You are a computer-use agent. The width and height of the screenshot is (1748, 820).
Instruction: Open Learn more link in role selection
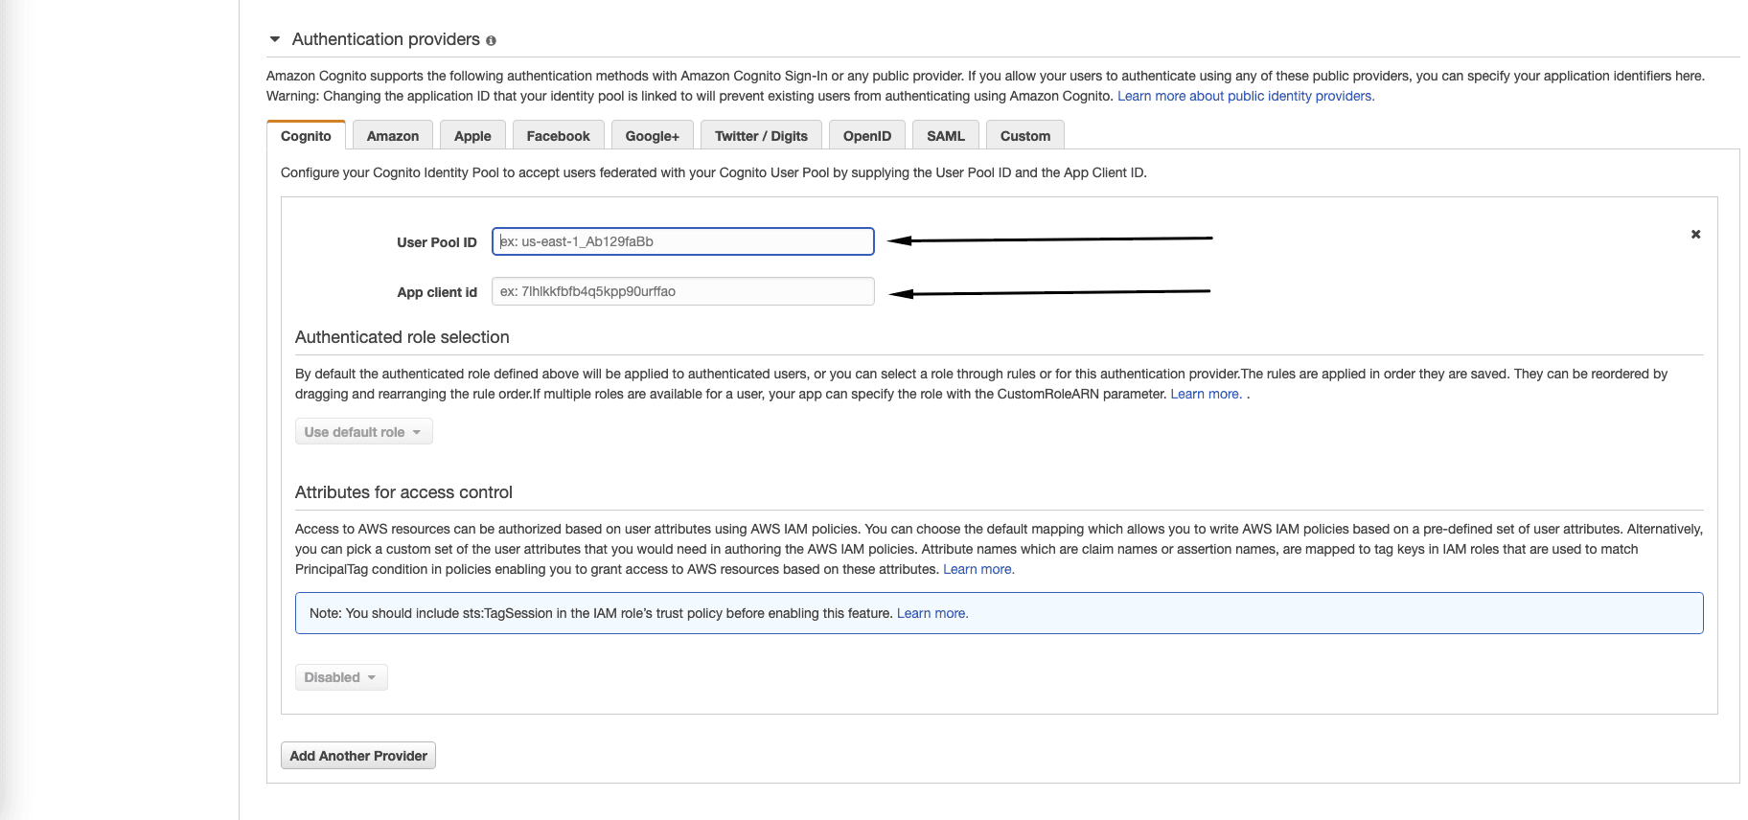click(1206, 394)
